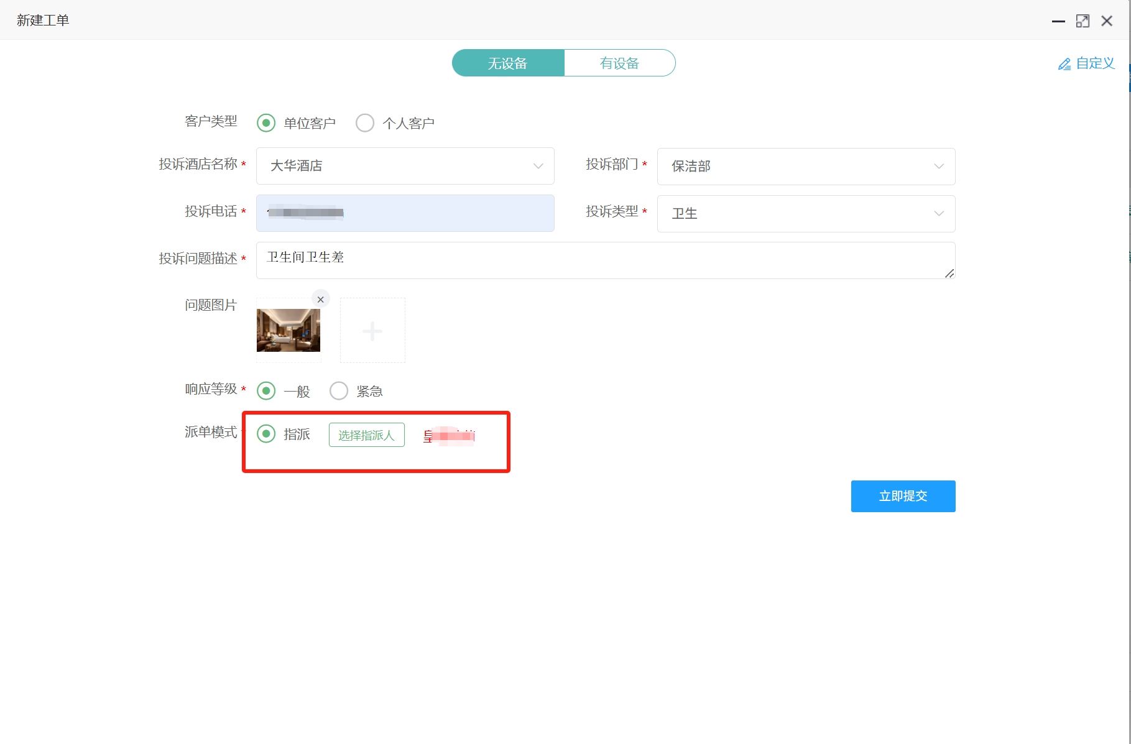Maximize the 新建工单 dialog window
The width and height of the screenshot is (1131, 744).
1083,21
